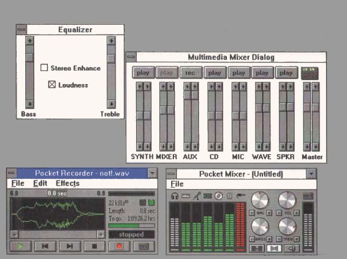Click the waveform display in Pocket Recorder
Viewport: 347px width, 259px height.
58,214
